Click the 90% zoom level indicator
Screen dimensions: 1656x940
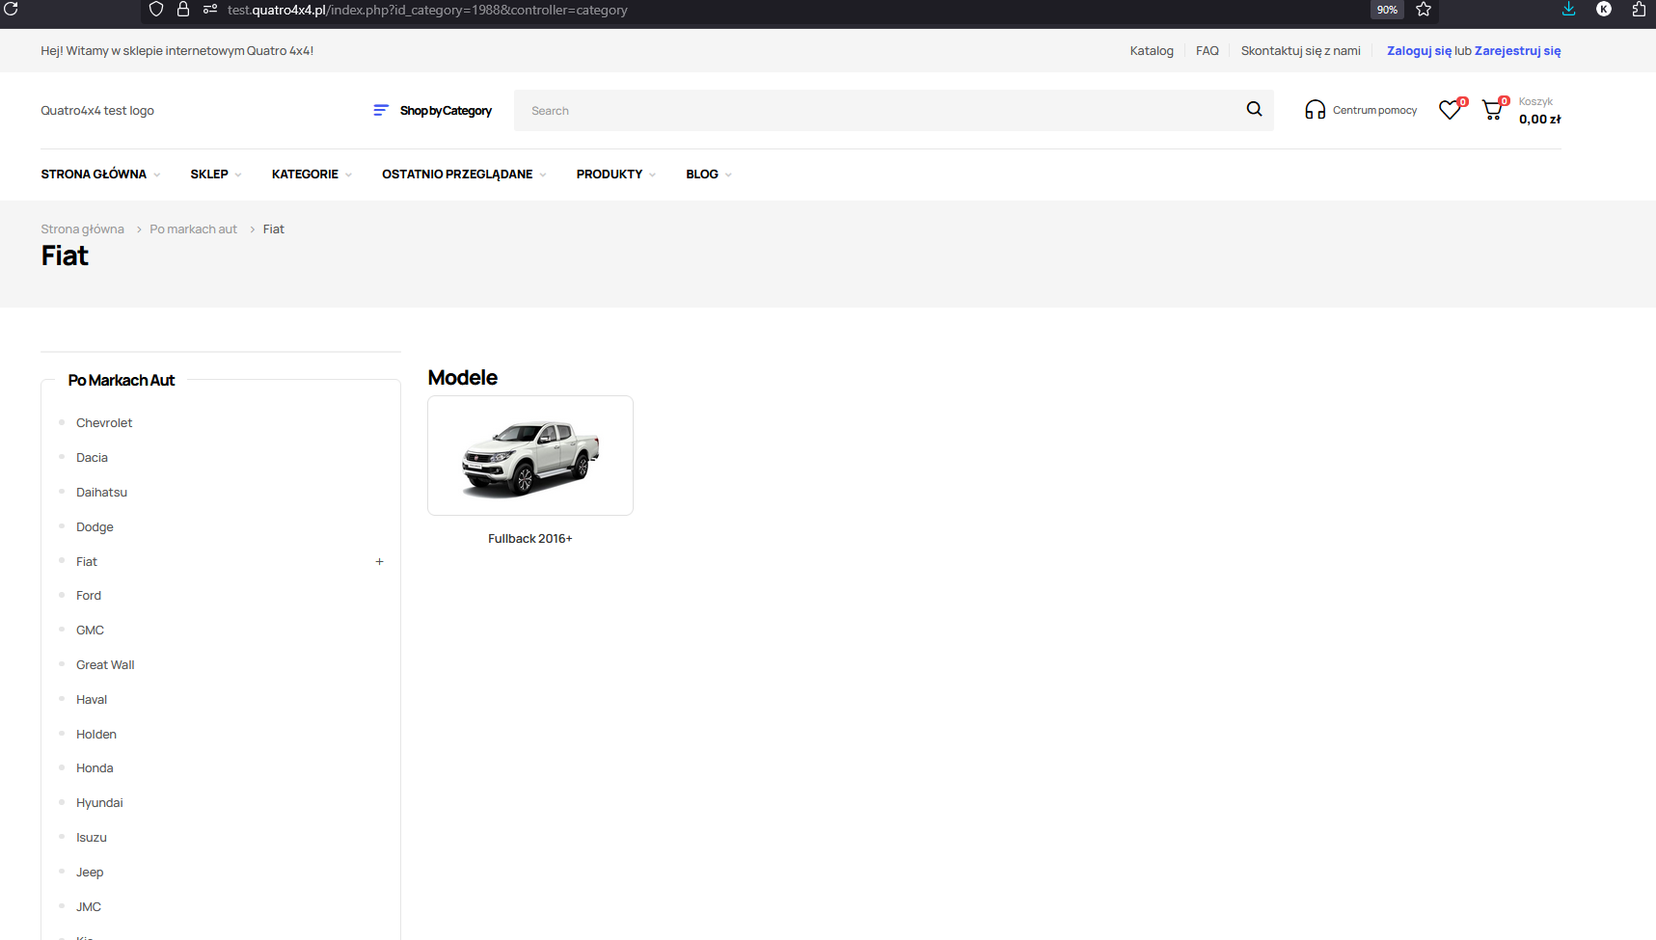(x=1387, y=10)
